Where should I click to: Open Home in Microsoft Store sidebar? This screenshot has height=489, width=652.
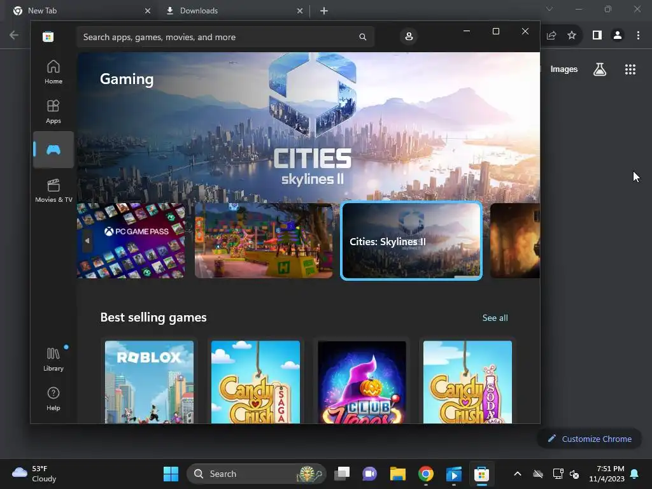(x=53, y=73)
